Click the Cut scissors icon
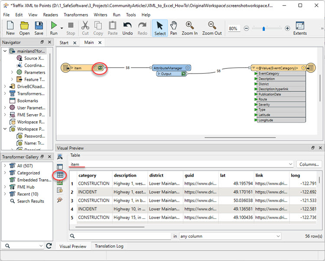The height and width of the screenshot is (261, 325). pos(85,28)
